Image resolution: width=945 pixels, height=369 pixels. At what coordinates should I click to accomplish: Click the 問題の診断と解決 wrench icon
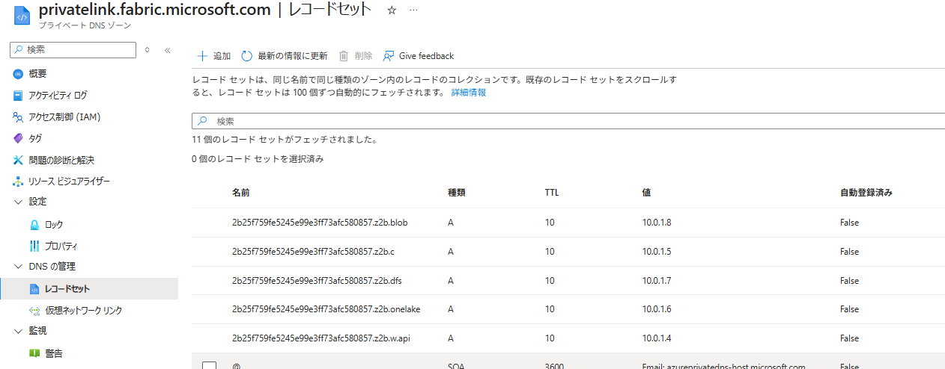(18, 160)
